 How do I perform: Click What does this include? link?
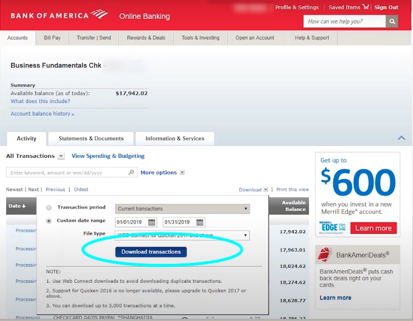(x=41, y=101)
